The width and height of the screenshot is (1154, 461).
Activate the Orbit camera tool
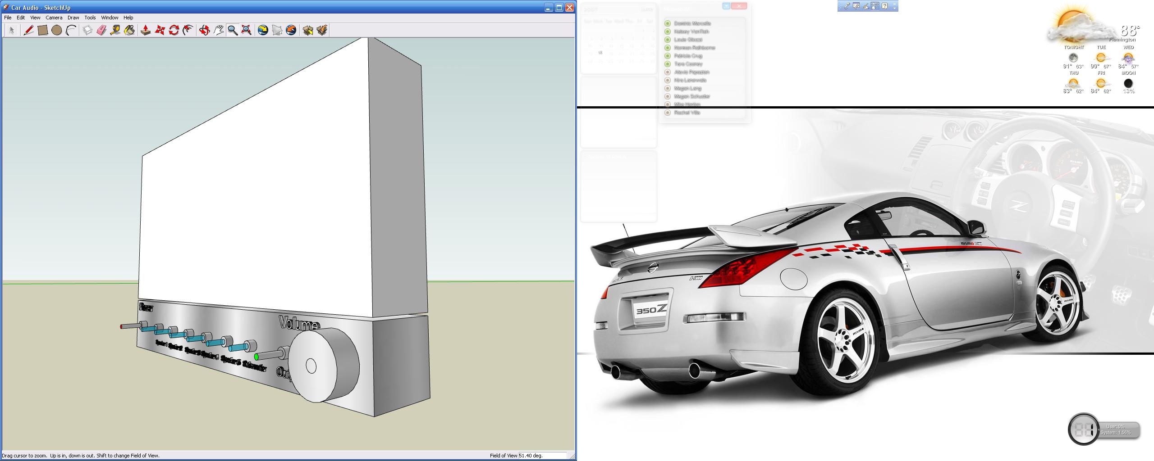click(204, 30)
